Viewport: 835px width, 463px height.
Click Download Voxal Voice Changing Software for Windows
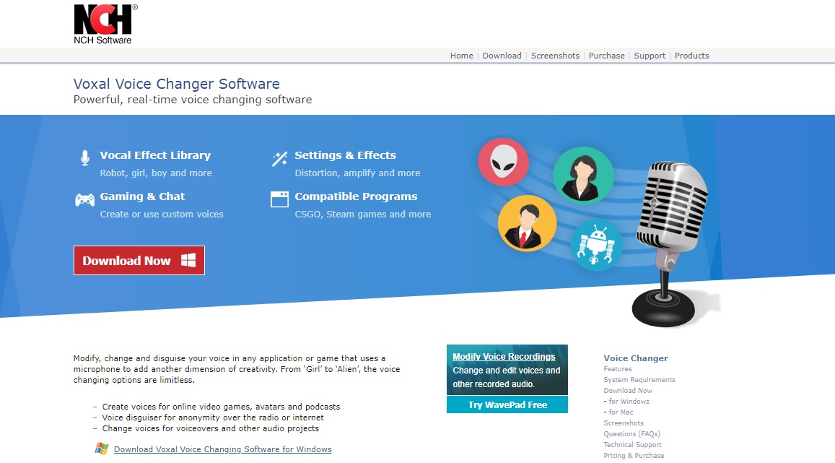pos(222,449)
